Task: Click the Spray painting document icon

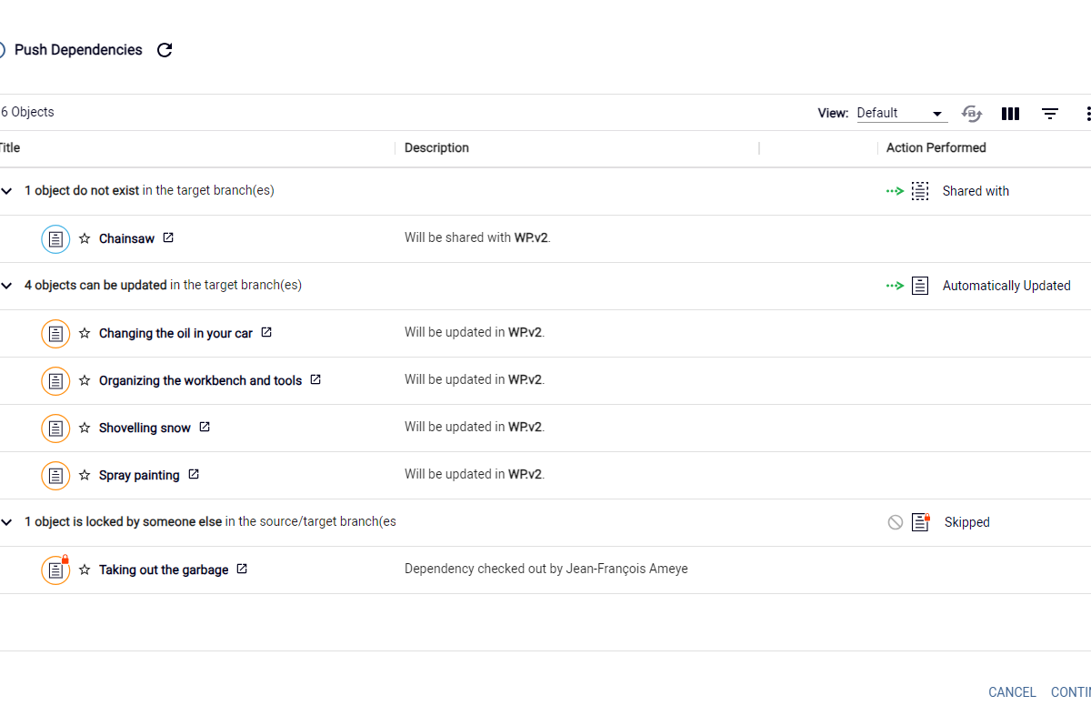Action: point(55,475)
